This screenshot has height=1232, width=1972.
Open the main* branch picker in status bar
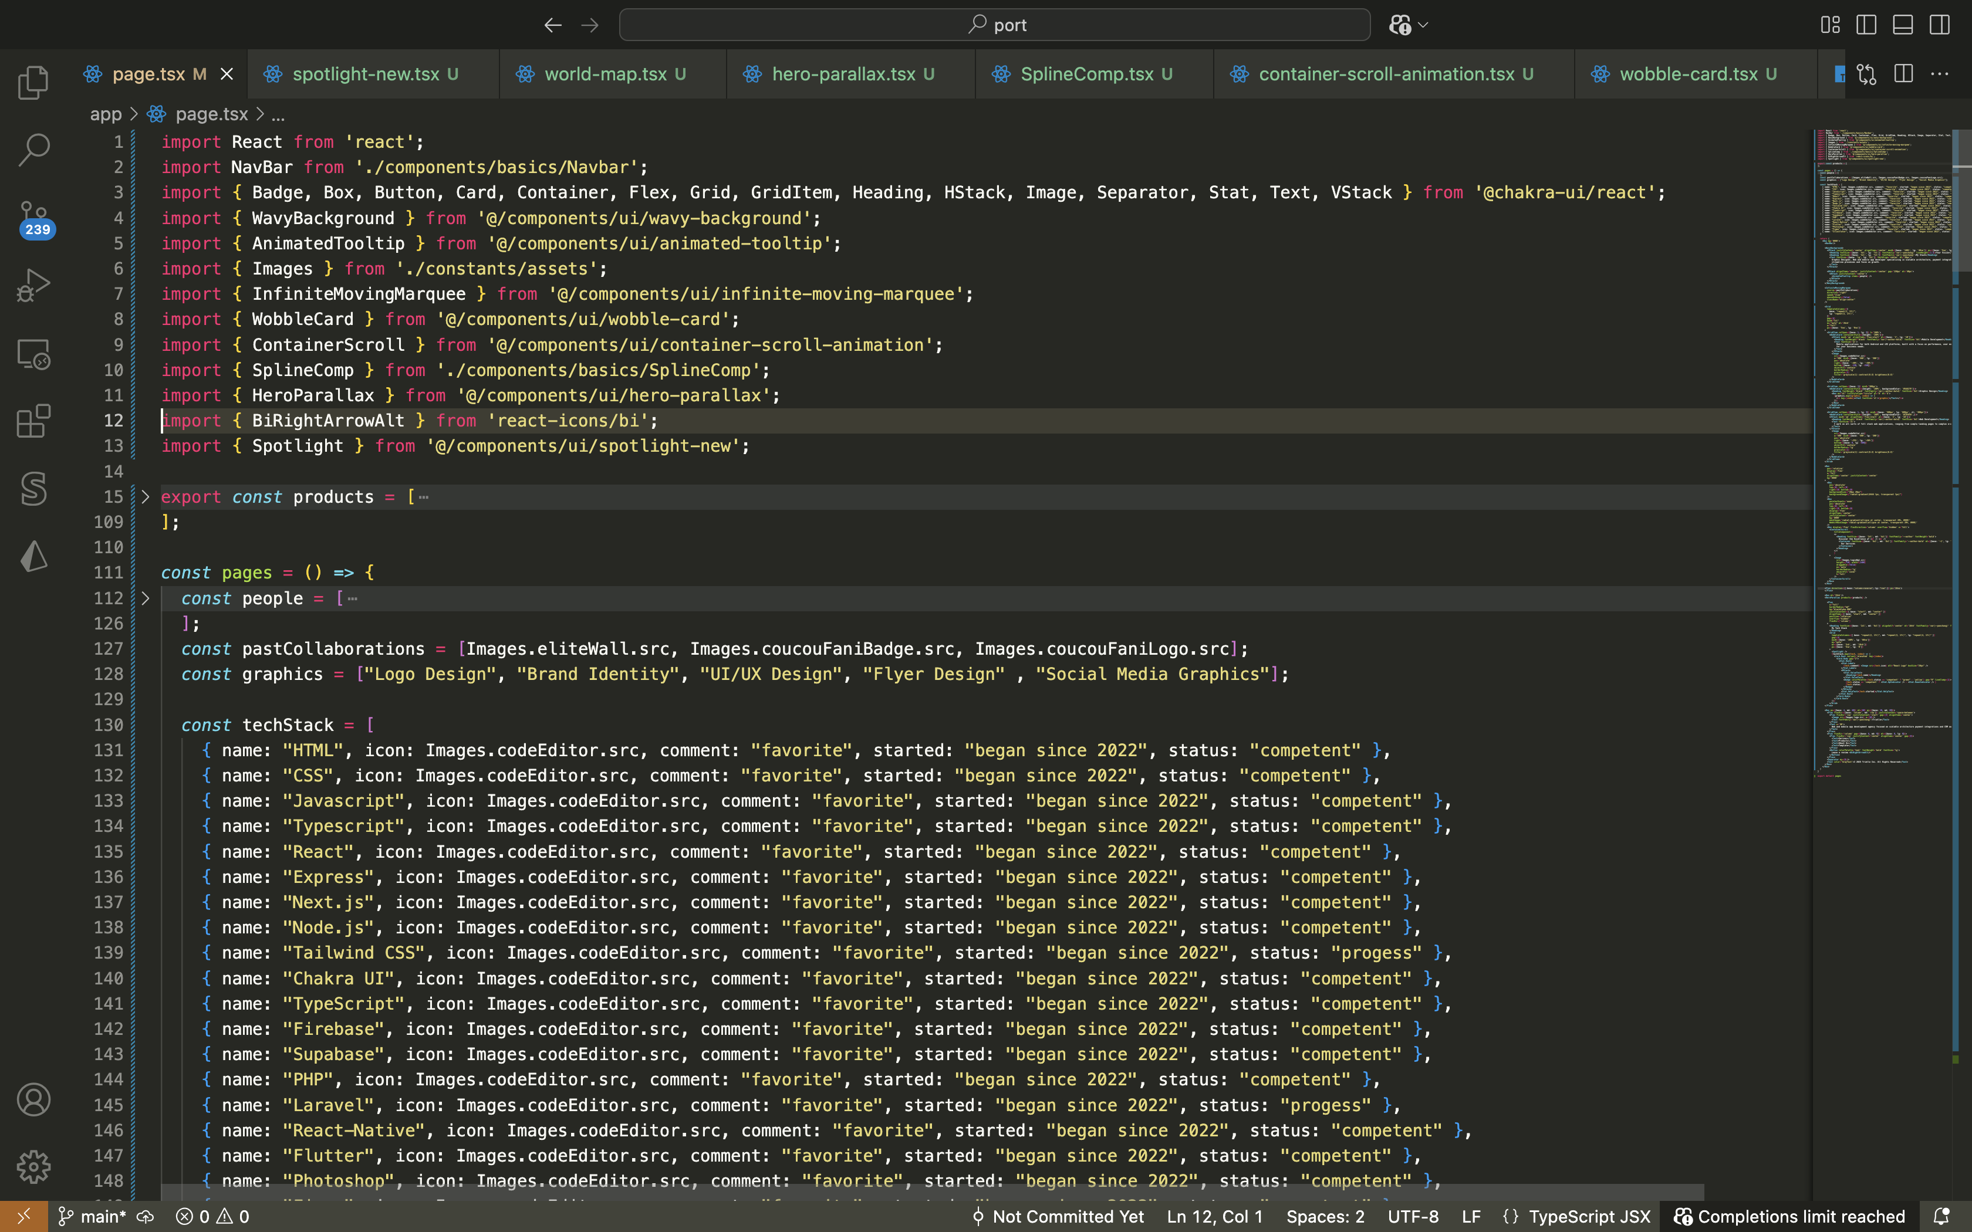pos(92,1217)
